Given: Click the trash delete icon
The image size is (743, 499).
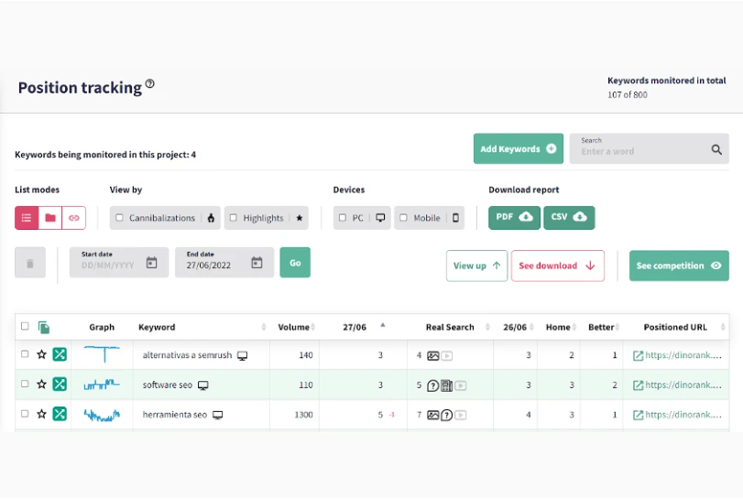Looking at the screenshot, I should [30, 264].
